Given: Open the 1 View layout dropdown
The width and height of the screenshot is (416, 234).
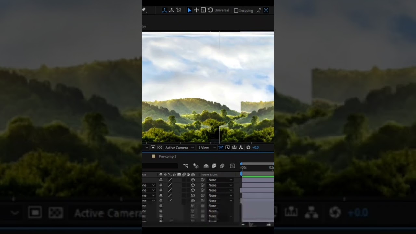Looking at the screenshot, I should pos(207,148).
